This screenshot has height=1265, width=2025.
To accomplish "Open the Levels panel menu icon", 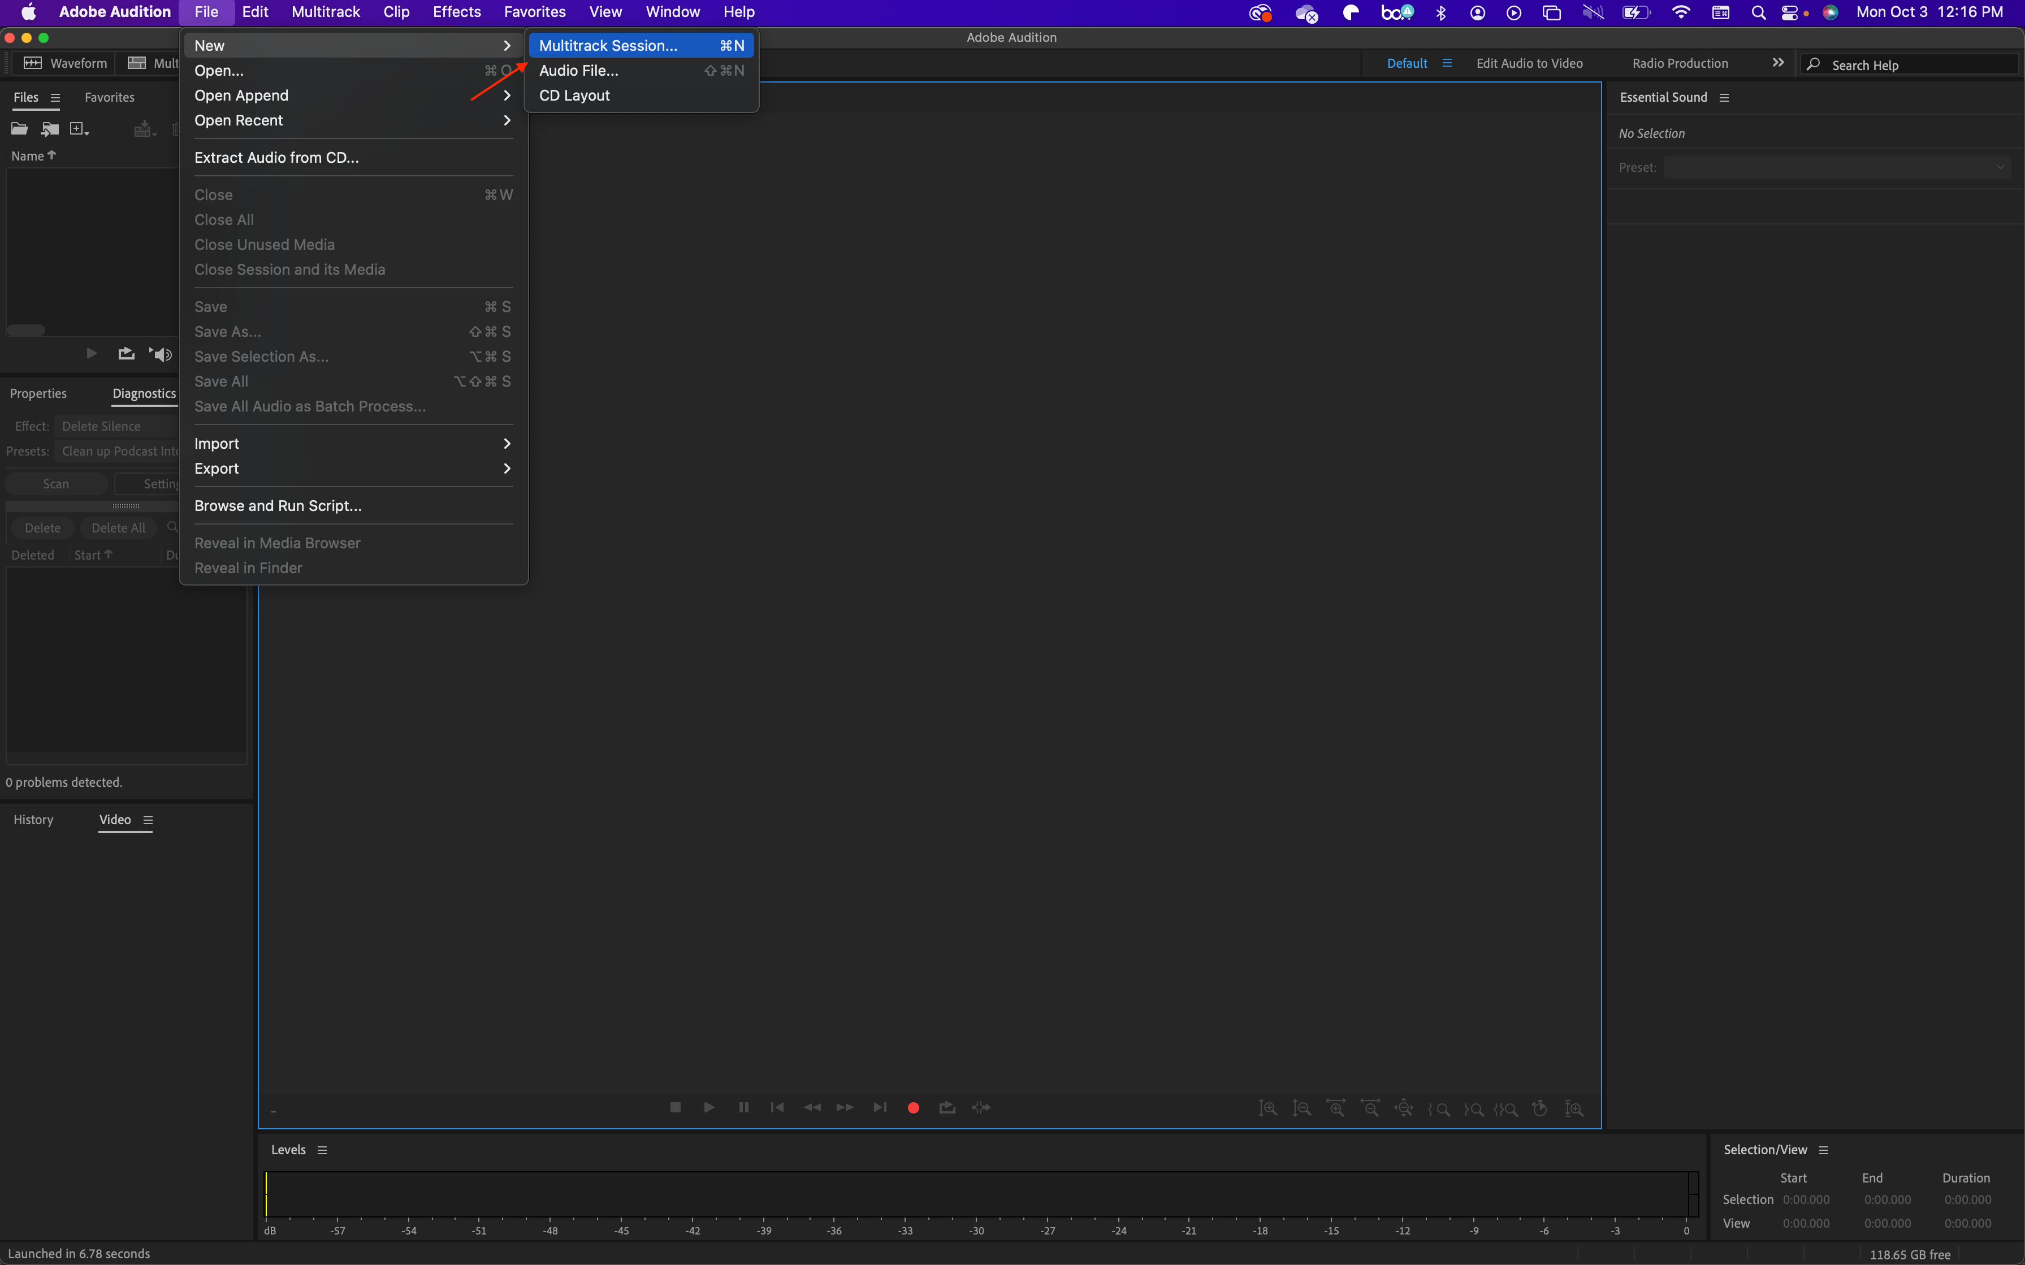I will pyautogui.click(x=322, y=1150).
